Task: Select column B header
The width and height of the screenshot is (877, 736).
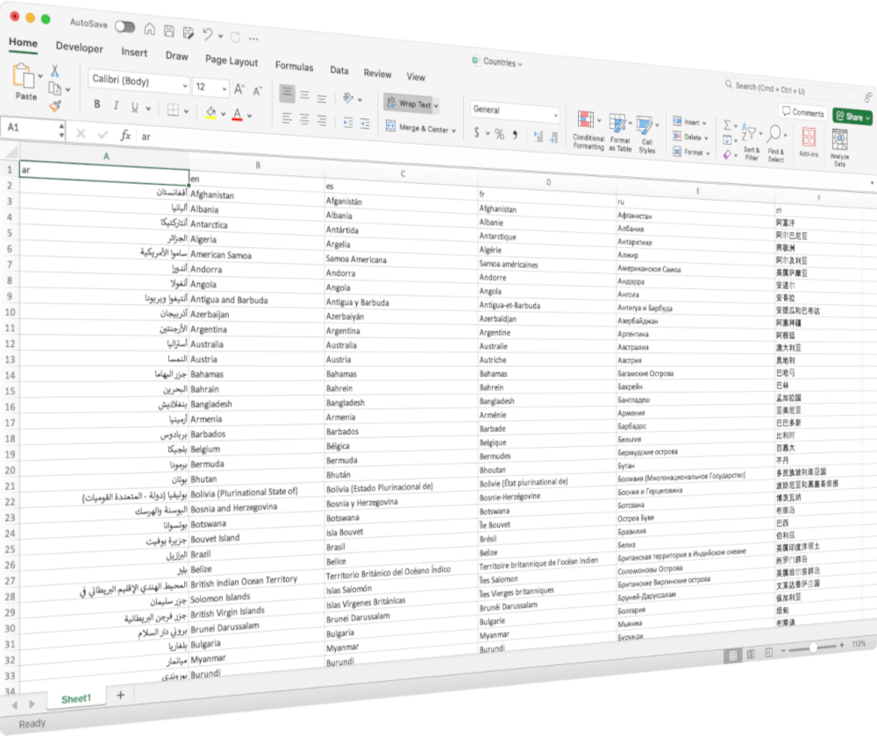Action: (x=257, y=166)
